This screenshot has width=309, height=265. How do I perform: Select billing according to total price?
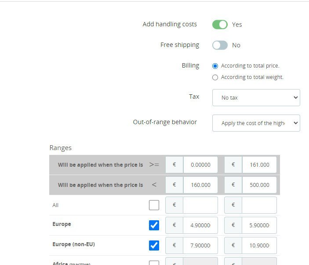(215, 66)
